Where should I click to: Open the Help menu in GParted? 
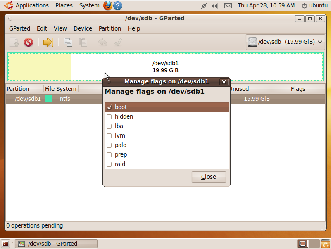click(134, 28)
